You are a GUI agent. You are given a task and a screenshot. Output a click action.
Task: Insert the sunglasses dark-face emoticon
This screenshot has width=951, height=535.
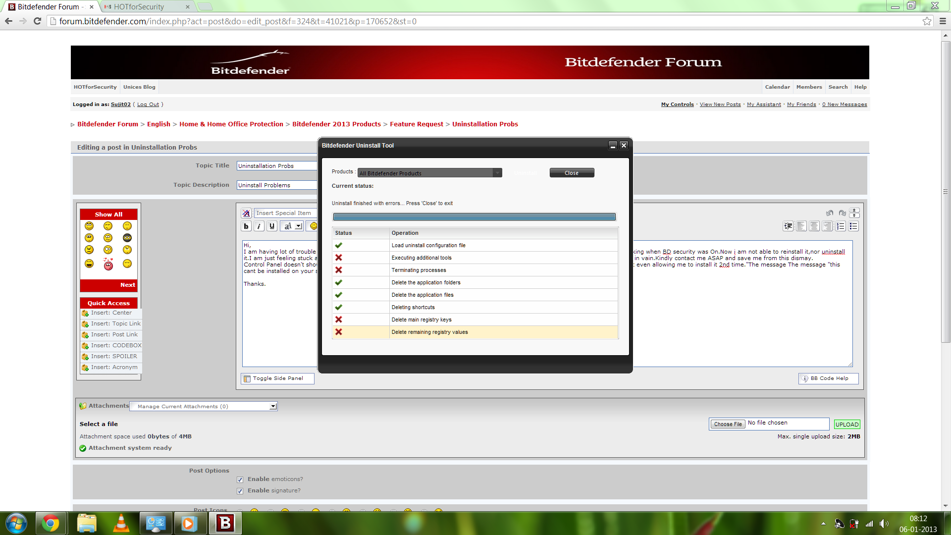[x=127, y=238]
